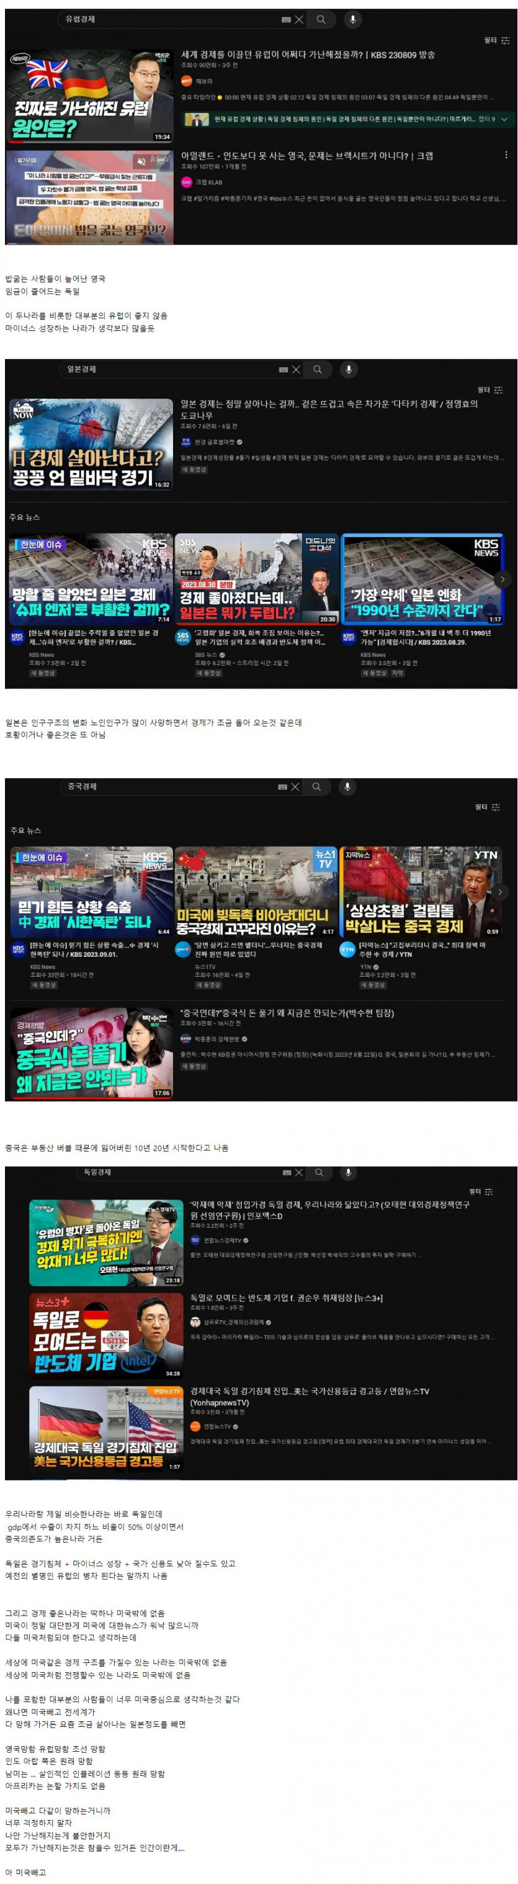Click the SBS News channel avatar
518x1884 pixels.
182,636
